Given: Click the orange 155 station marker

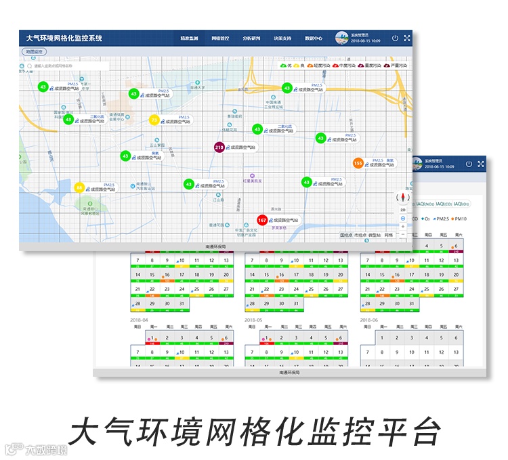Looking at the screenshot, I should (358, 163).
